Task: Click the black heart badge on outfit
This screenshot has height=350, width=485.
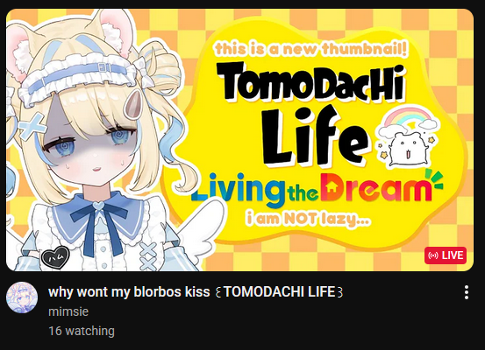Action: pos(55,256)
